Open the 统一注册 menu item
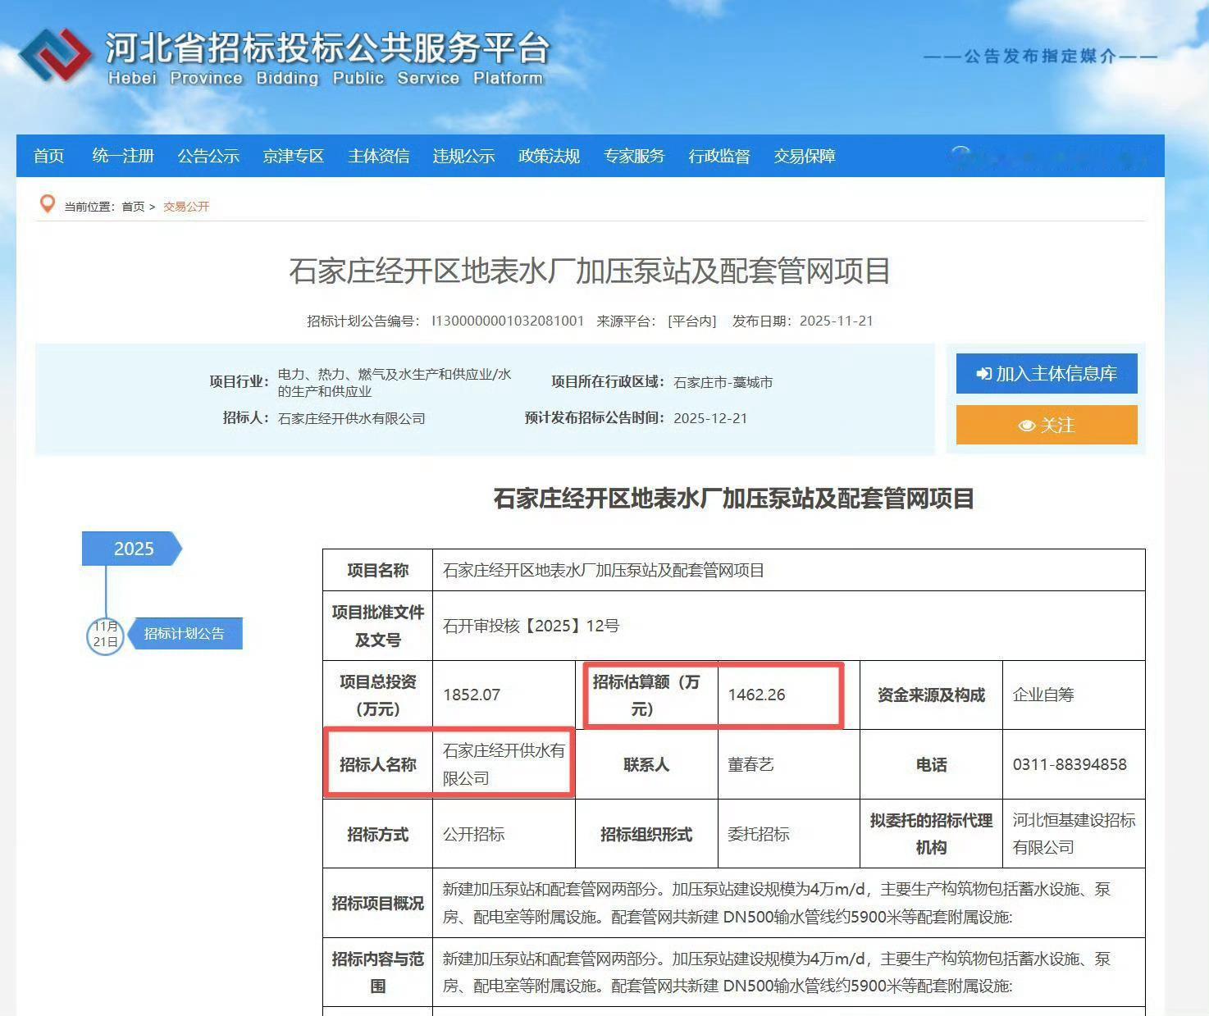 pos(123,156)
